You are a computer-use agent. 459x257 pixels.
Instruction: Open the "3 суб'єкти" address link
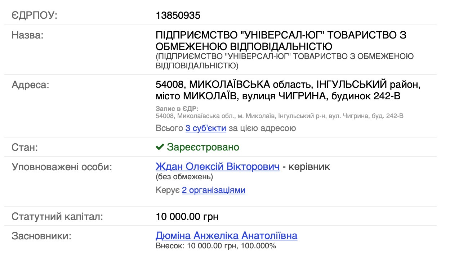point(206,128)
